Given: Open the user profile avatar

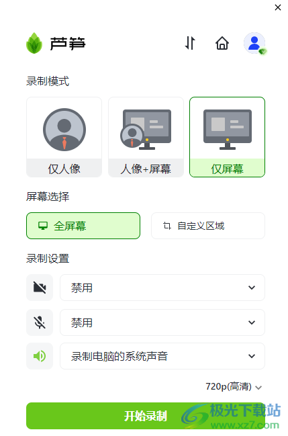Looking at the screenshot, I should (254, 43).
